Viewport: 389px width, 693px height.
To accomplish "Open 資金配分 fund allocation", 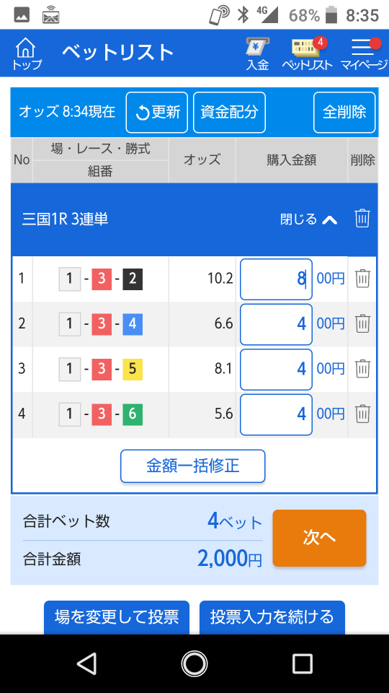I will pos(229,113).
